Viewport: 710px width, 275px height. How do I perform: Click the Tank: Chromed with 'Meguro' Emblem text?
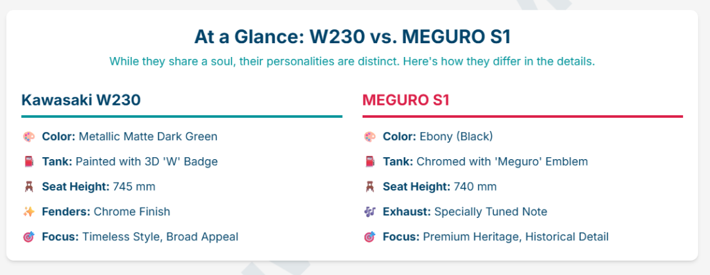[486, 162]
